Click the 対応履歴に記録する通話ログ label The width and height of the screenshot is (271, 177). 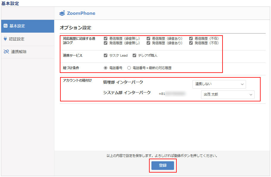79,41
